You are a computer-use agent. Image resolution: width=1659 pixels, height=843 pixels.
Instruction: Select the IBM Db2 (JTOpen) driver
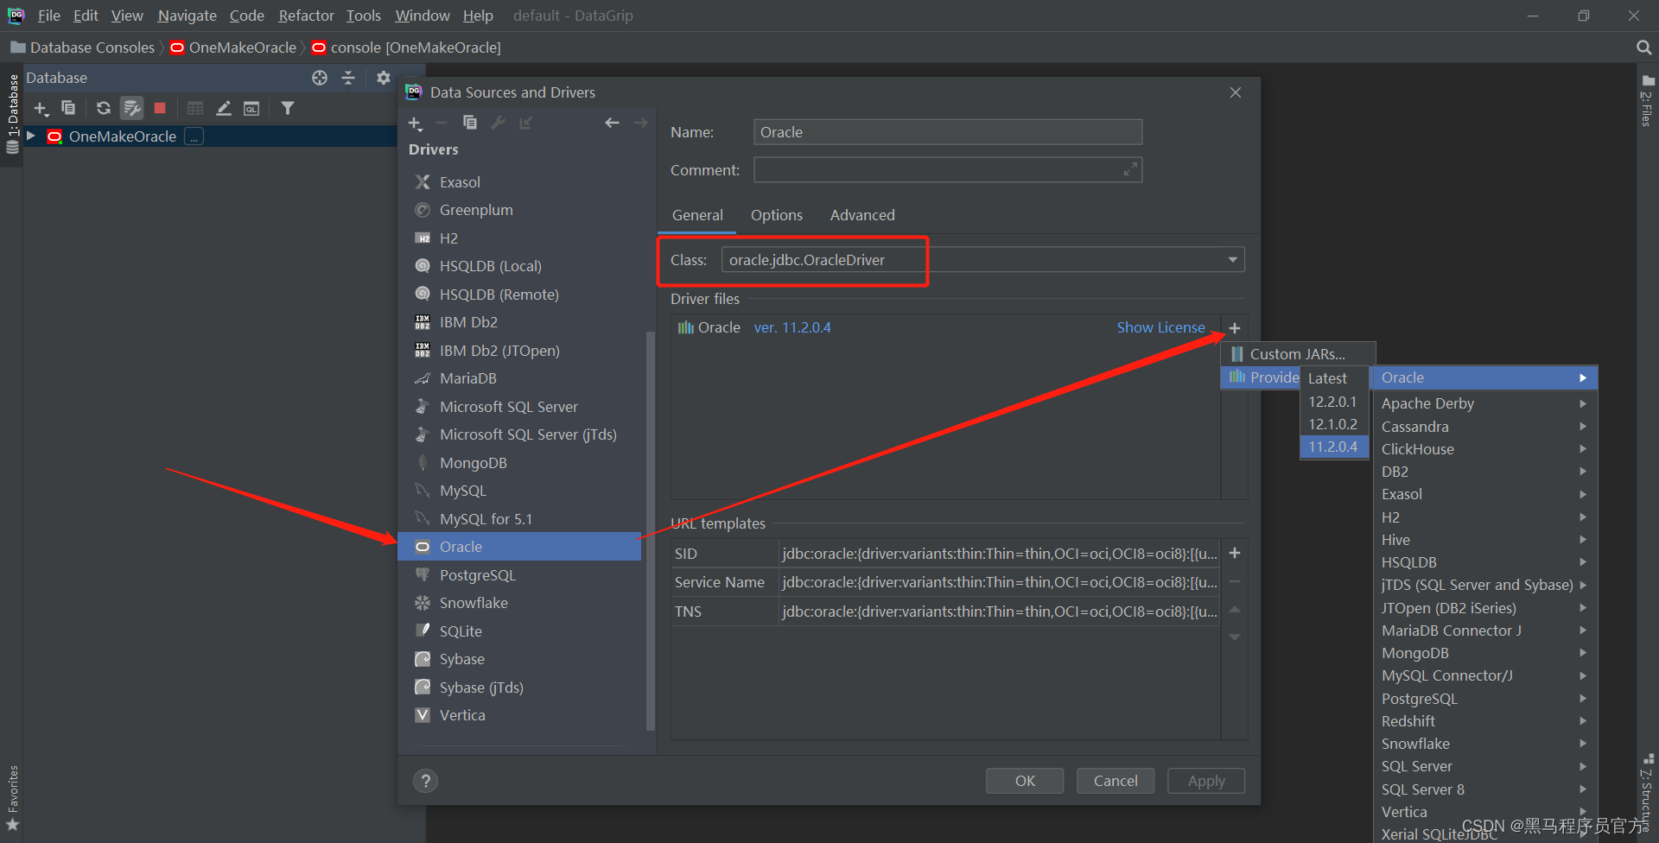point(519,351)
